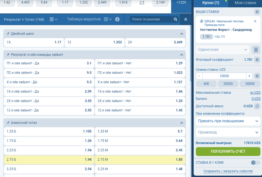Refresh available advance with the refresh icon

[257, 106]
